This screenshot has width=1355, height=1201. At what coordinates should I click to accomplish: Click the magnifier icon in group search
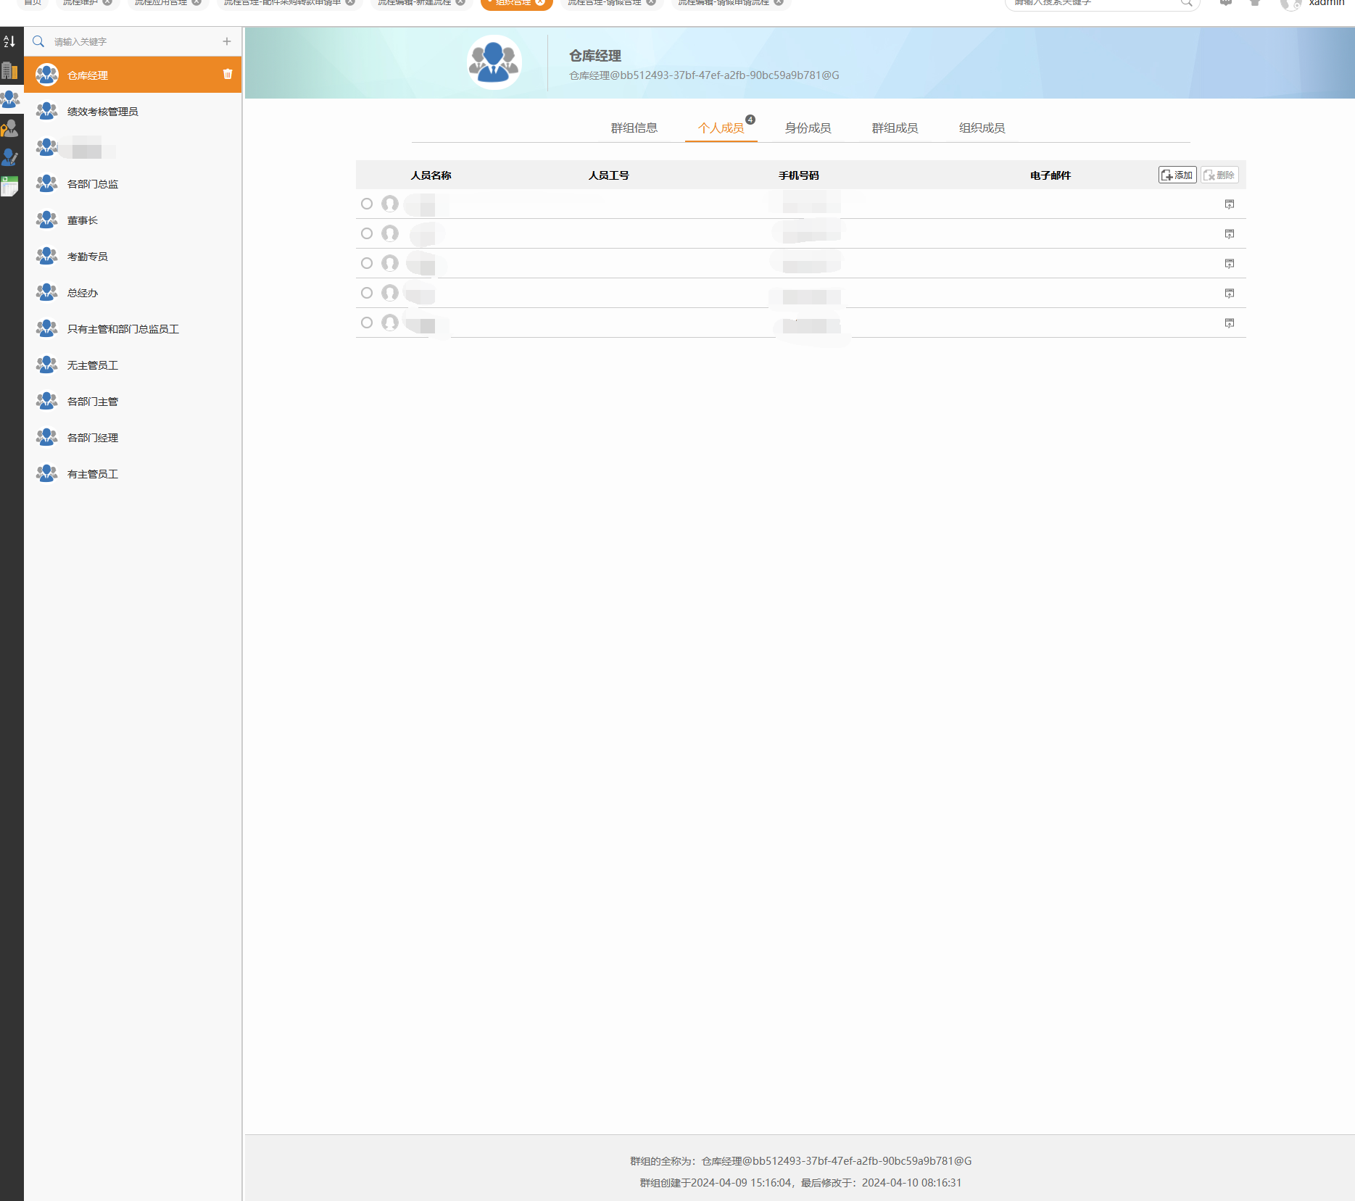pyautogui.click(x=38, y=41)
